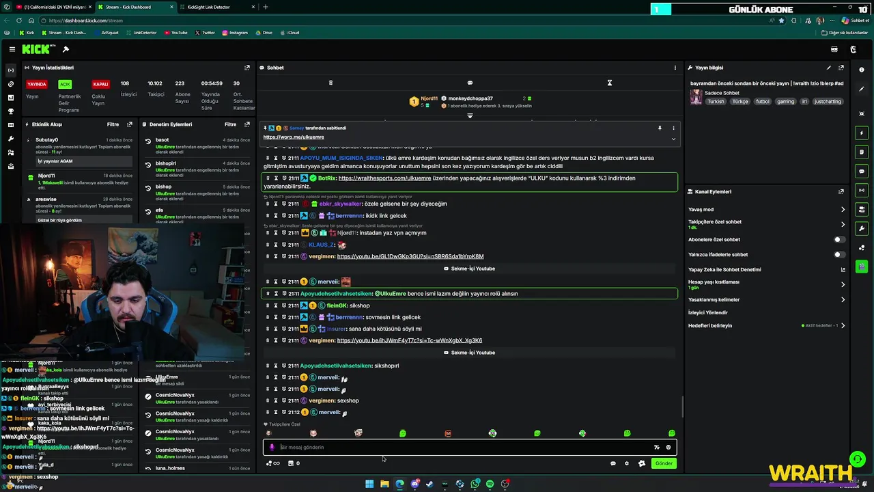Open the youtu.be/GL1DwGKp3GU link in chat
Viewport: 874px width, 492px height.
(x=410, y=257)
